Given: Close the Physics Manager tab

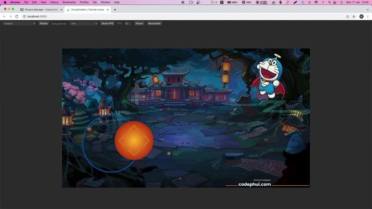Looking at the screenshot, I should coord(61,10).
